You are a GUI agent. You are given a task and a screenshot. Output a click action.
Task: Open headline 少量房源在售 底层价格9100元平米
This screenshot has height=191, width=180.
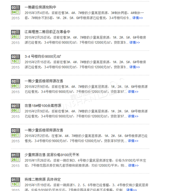tap(52, 155)
